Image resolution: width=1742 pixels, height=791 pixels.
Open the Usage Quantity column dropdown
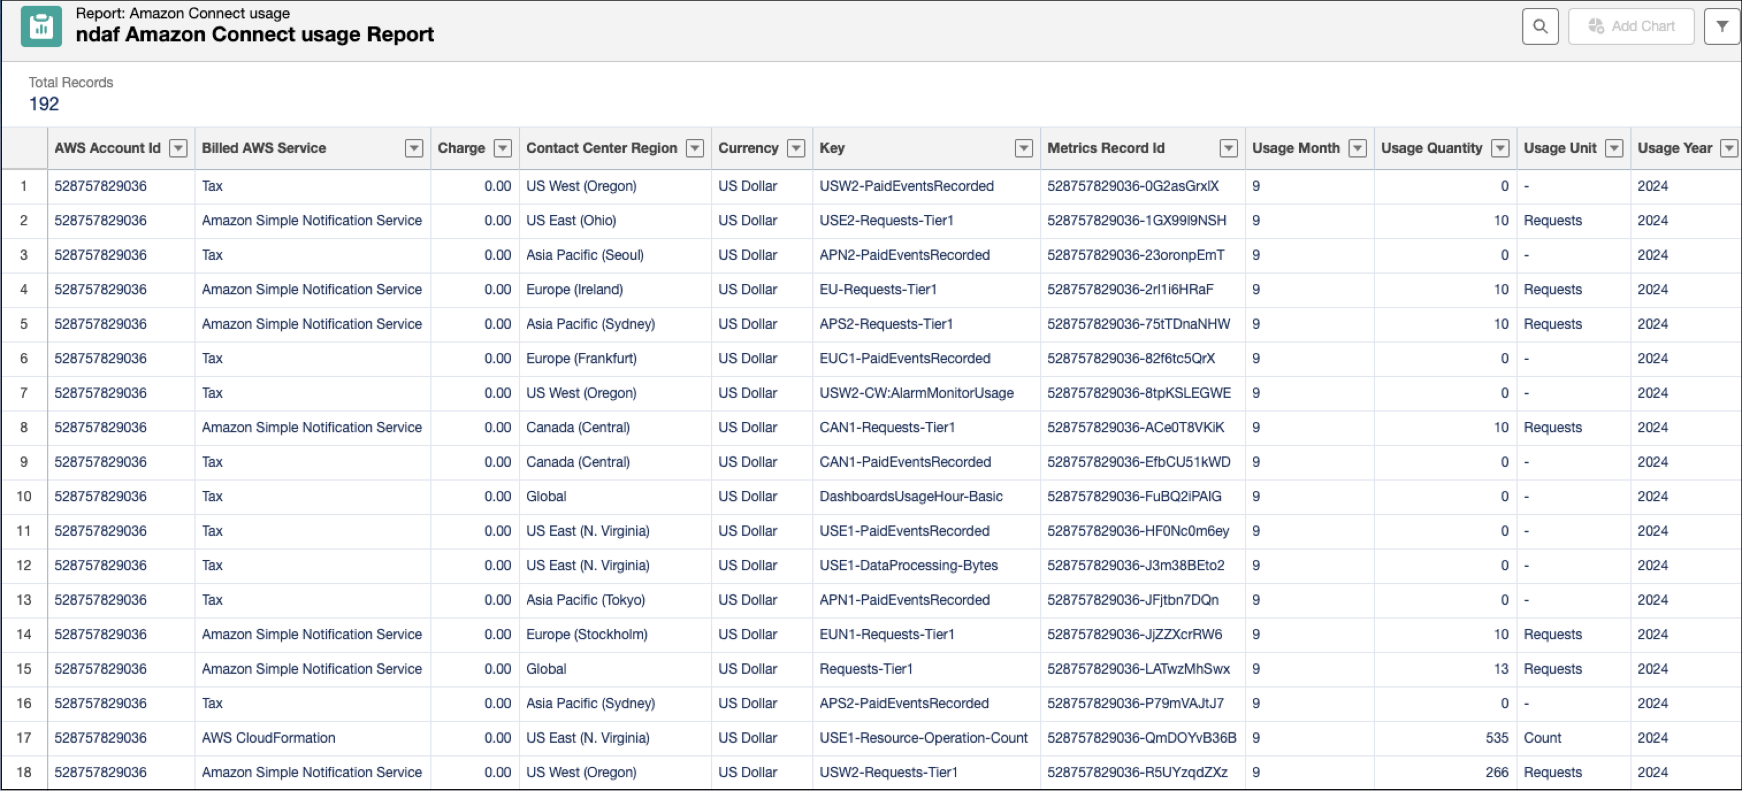1500,148
